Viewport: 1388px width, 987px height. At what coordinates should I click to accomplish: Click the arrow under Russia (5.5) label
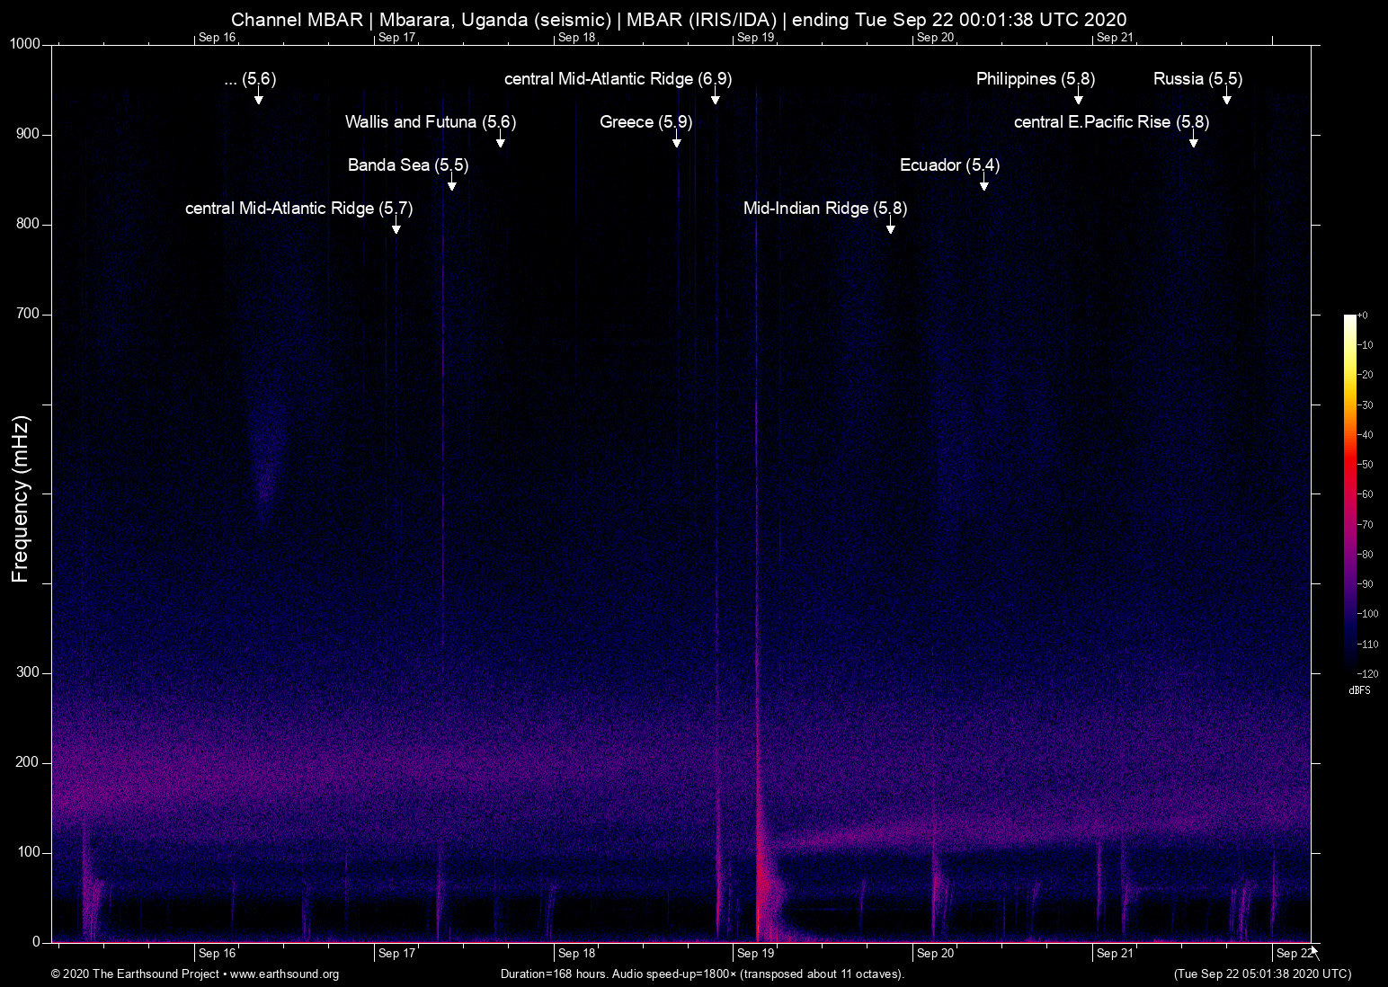1226,98
